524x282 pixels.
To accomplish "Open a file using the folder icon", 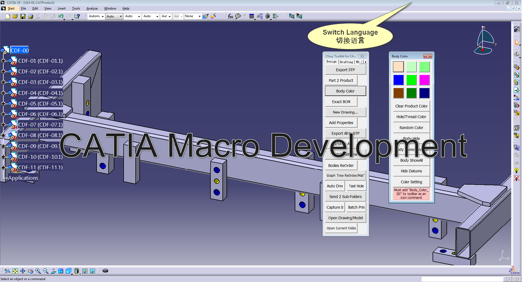I will click(15, 16).
